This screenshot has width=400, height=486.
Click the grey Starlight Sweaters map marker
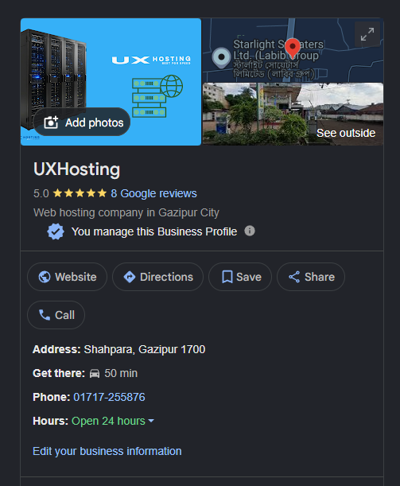click(221, 57)
